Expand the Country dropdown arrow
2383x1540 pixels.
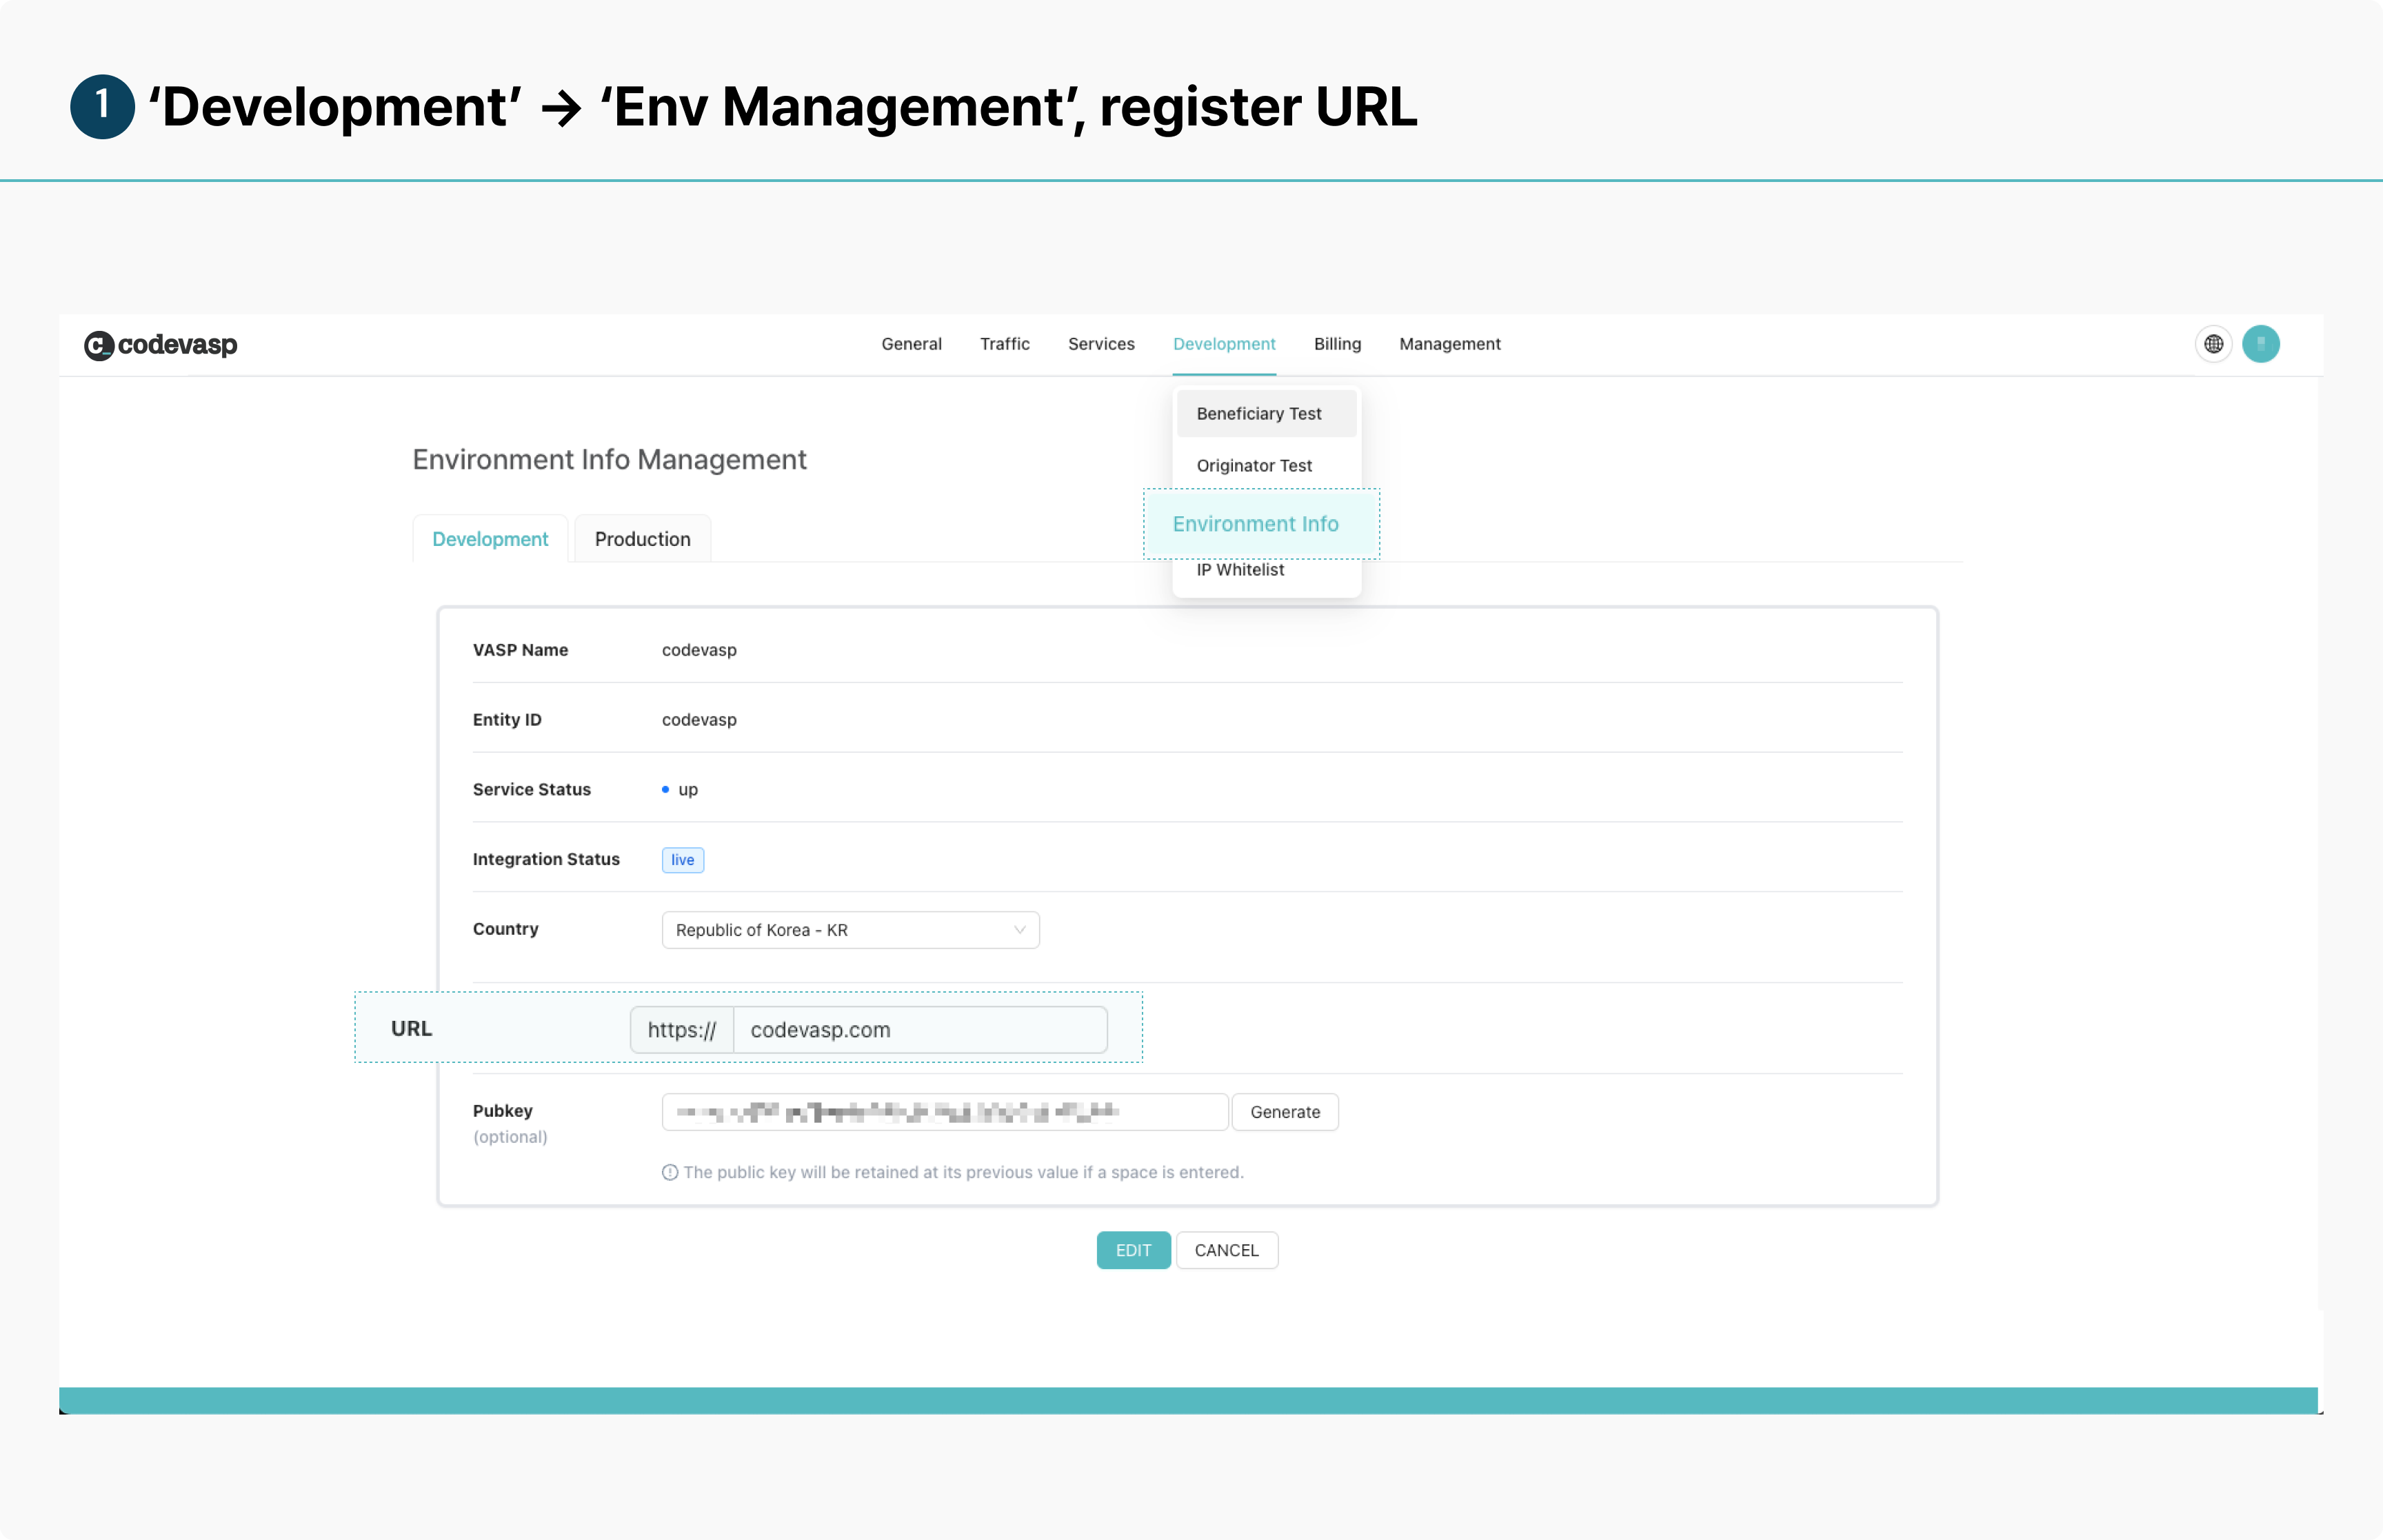(1019, 930)
